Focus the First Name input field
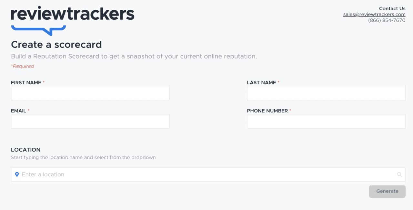 (90, 93)
